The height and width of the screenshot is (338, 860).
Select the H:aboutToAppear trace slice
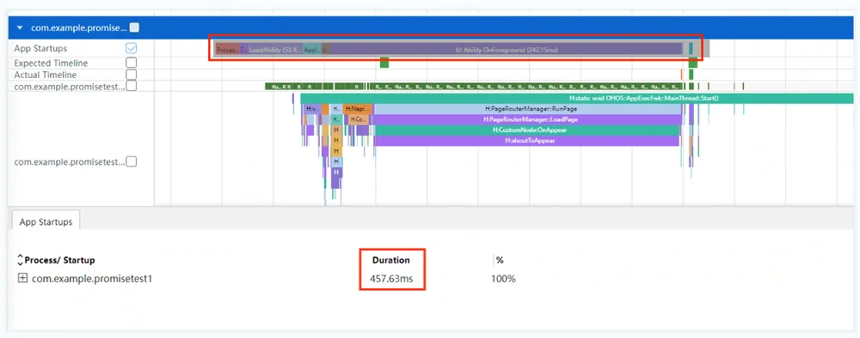pos(527,141)
